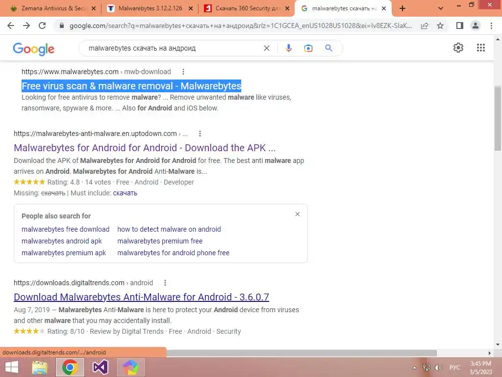Share this page using the share icon

tap(425, 26)
